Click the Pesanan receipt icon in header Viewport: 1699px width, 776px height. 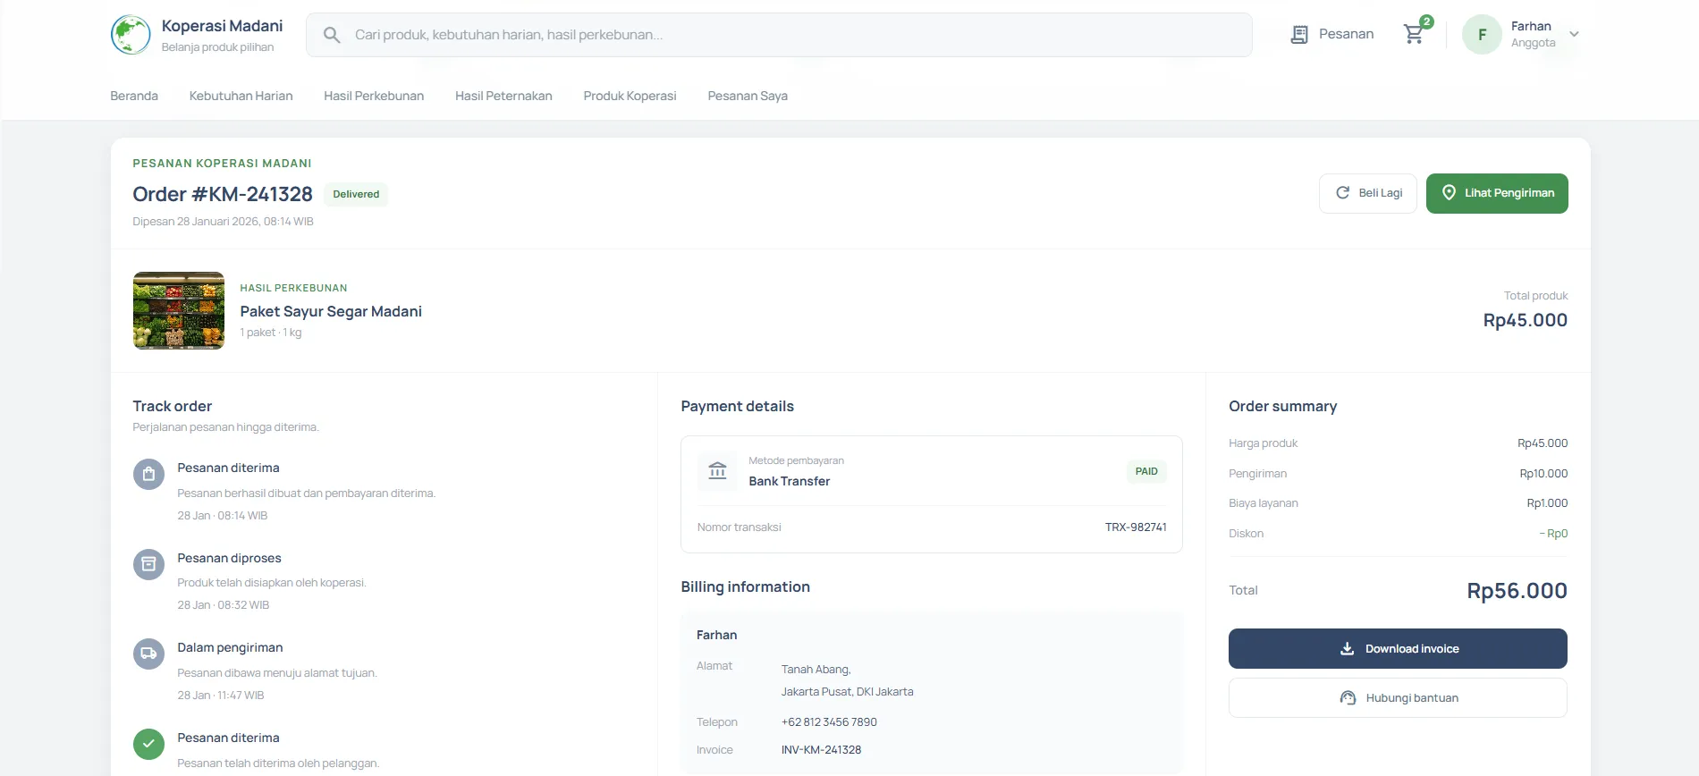[x=1299, y=35]
